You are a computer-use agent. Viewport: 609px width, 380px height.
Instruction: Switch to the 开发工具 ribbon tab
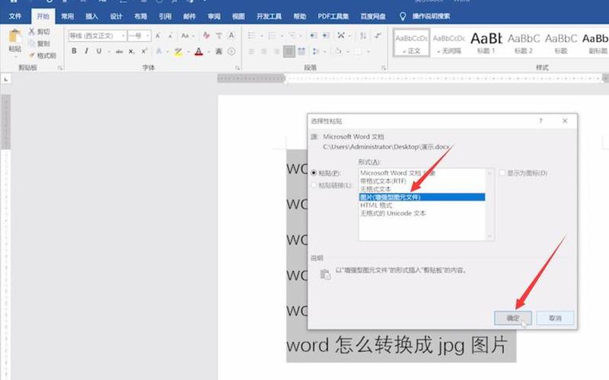tap(269, 16)
